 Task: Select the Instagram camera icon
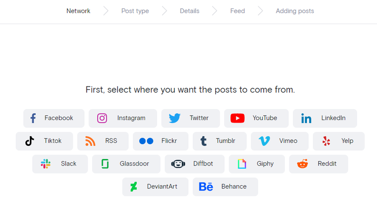point(102,118)
